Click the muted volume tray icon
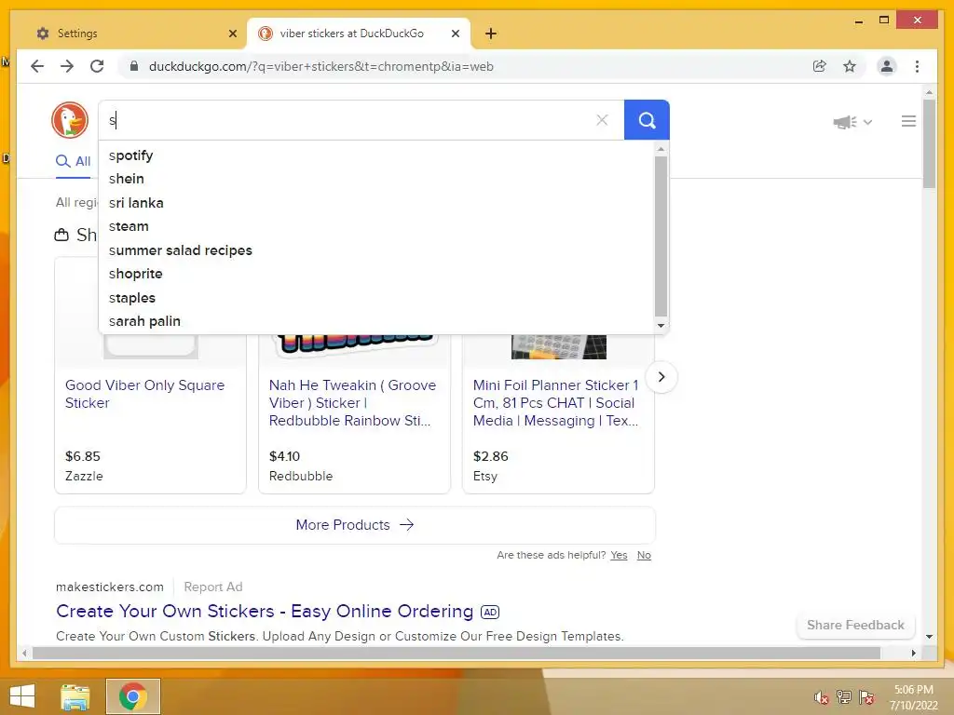Image resolution: width=954 pixels, height=715 pixels. pyautogui.click(x=822, y=697)
